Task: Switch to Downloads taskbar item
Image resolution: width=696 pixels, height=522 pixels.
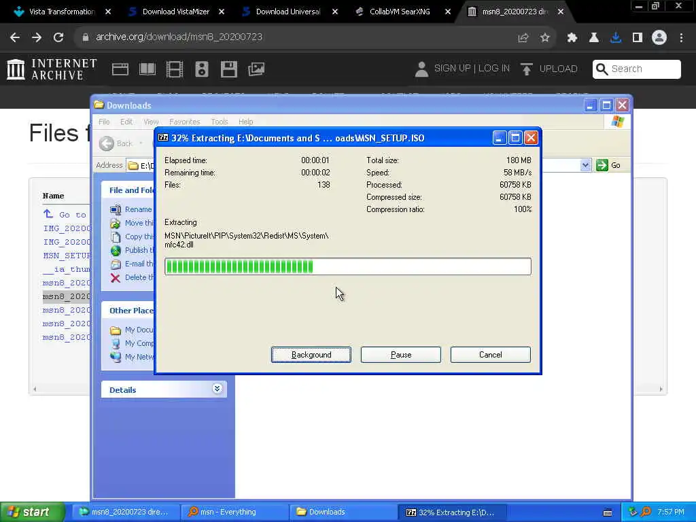Action: 343,512
